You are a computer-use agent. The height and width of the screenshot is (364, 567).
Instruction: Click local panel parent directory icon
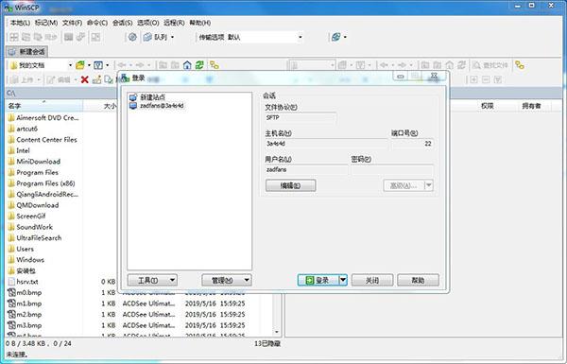(x=163, y=65)
